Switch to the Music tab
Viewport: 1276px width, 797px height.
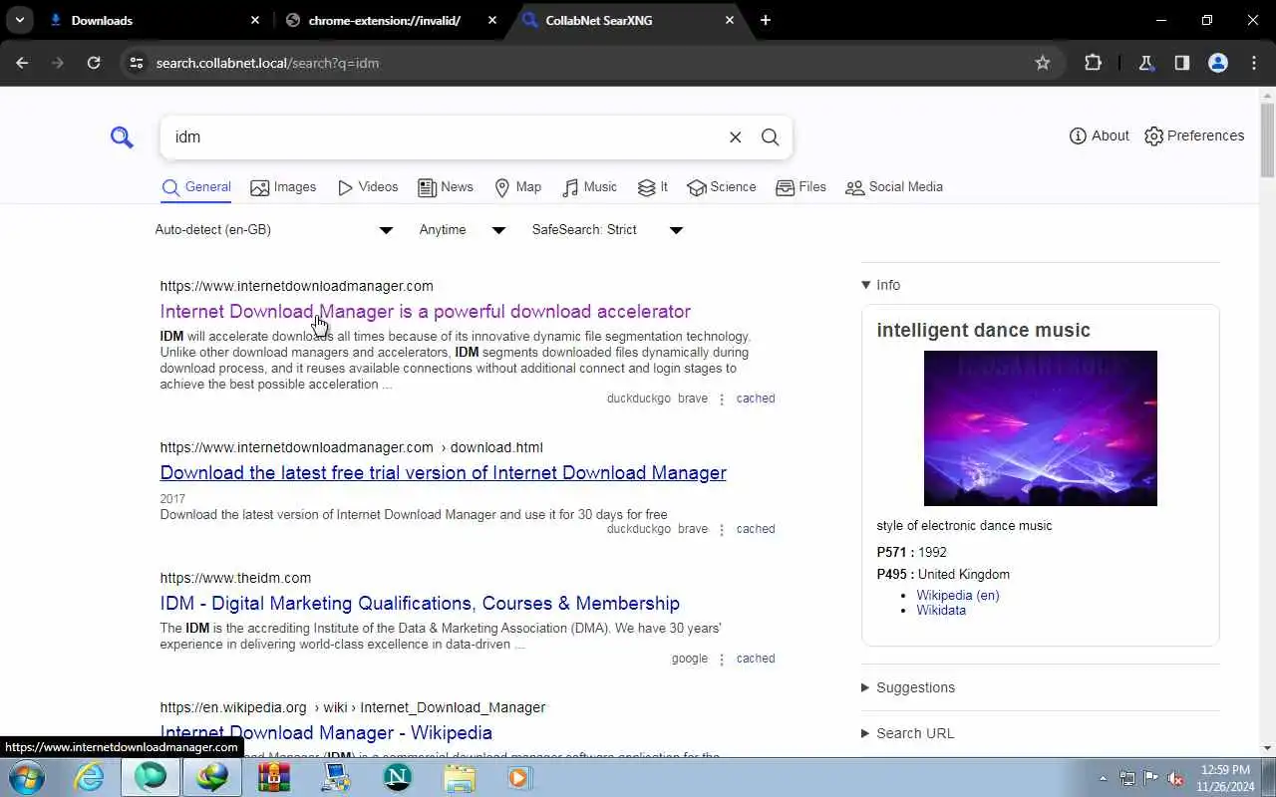[x=589, y=187]
